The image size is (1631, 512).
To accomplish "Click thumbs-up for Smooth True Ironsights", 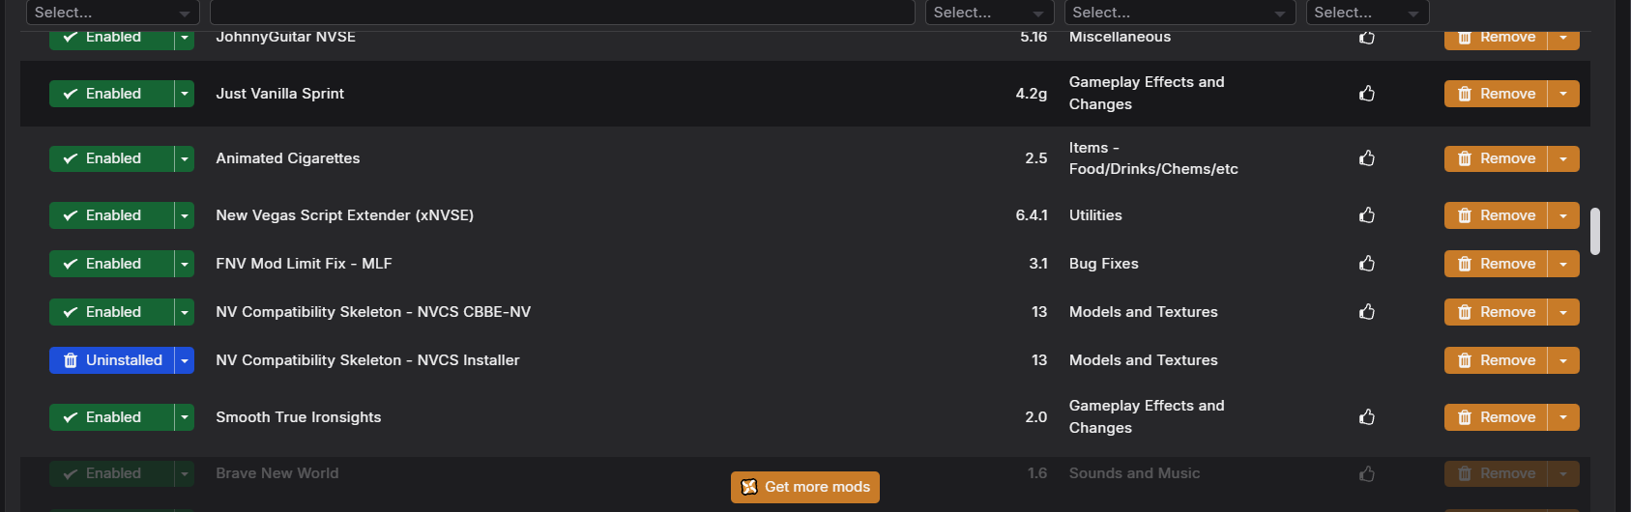I will (x=1367, y=417).
